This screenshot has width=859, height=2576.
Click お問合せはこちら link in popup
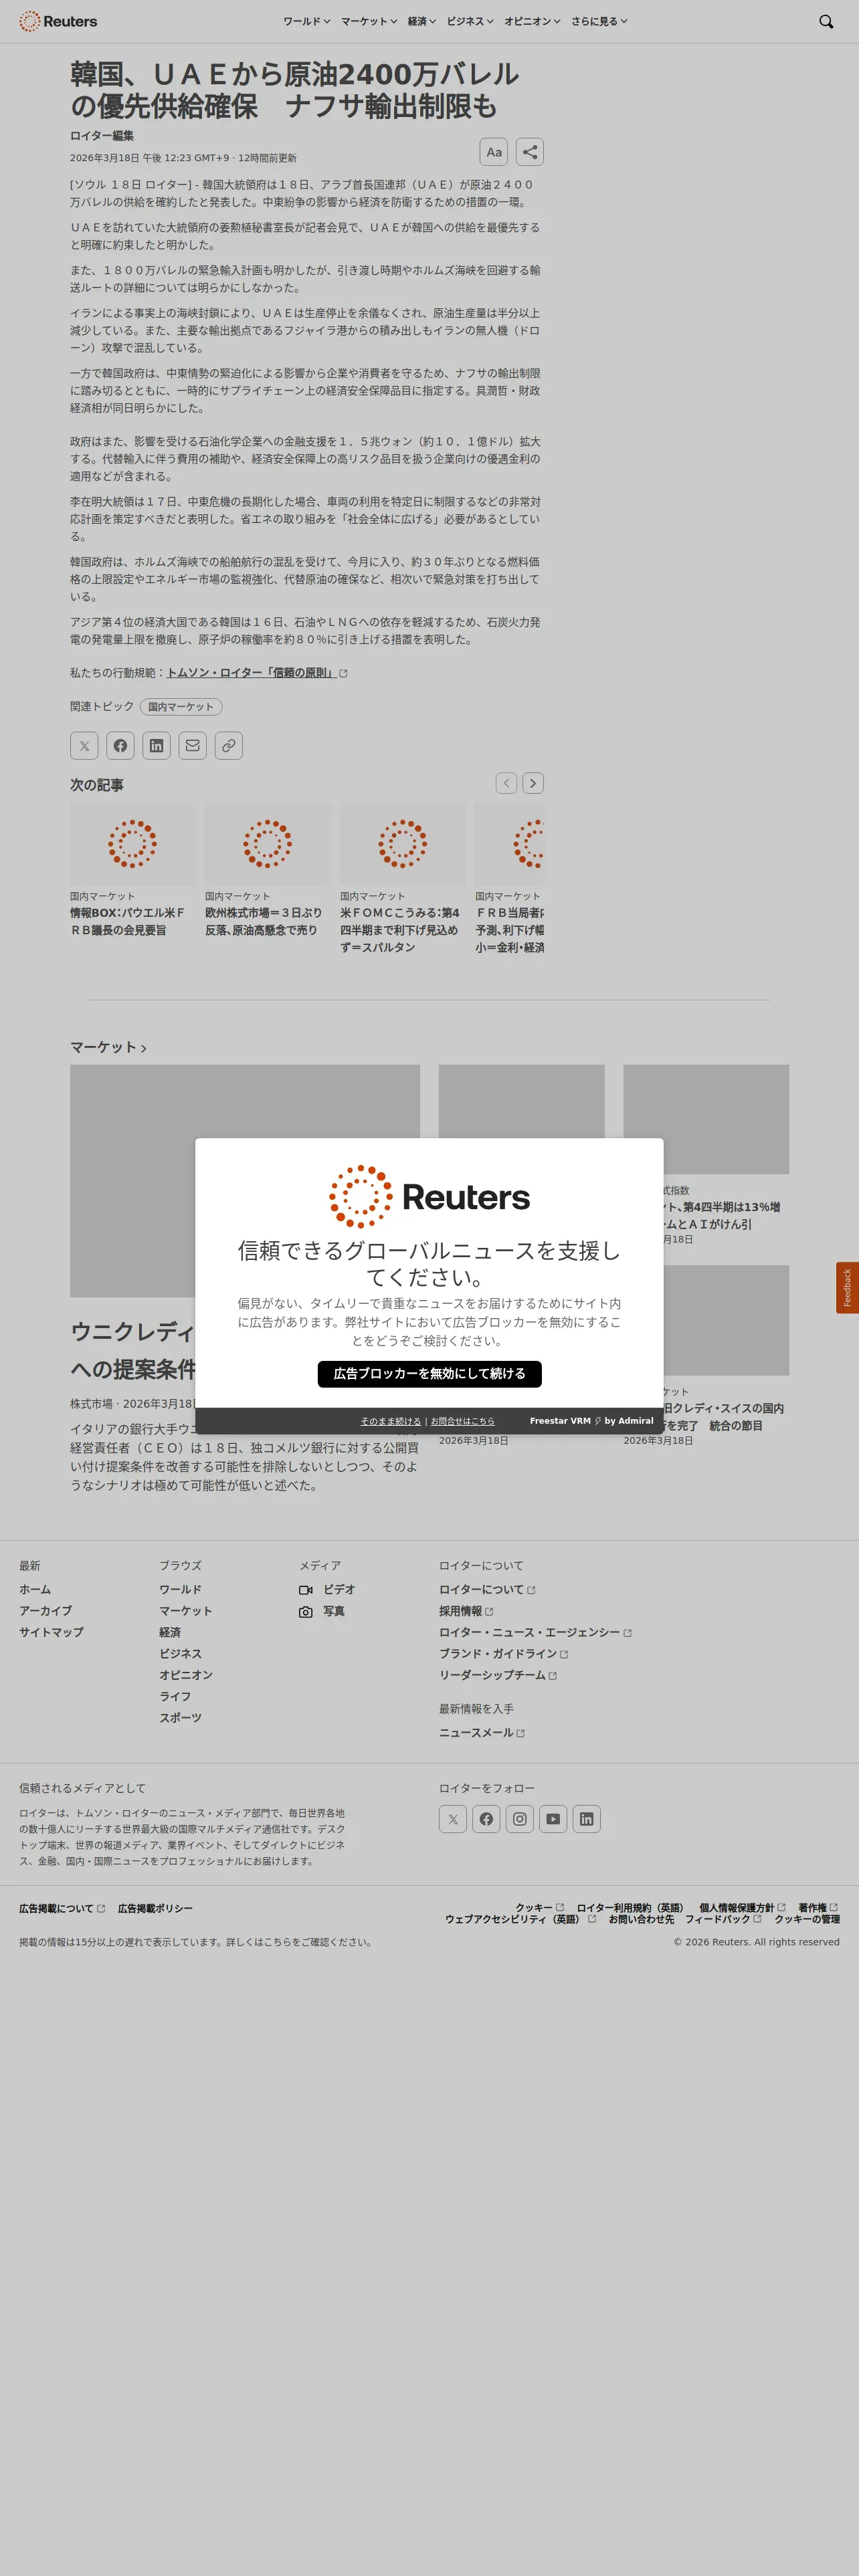[462, 1421]
